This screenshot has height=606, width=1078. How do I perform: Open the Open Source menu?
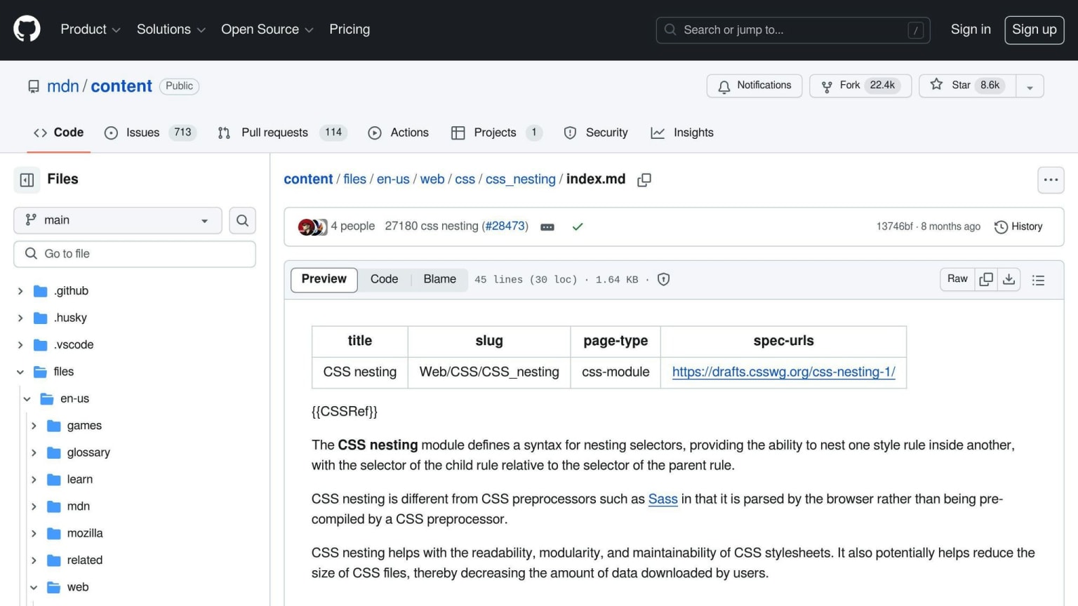[x=267, y=29]
